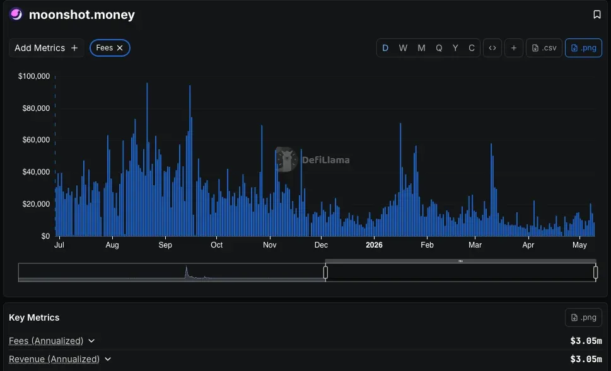Click the Mar x-axis label
The height and width of the screenshot is (371, 611).
pyautogui.click(x=475, y=245)
